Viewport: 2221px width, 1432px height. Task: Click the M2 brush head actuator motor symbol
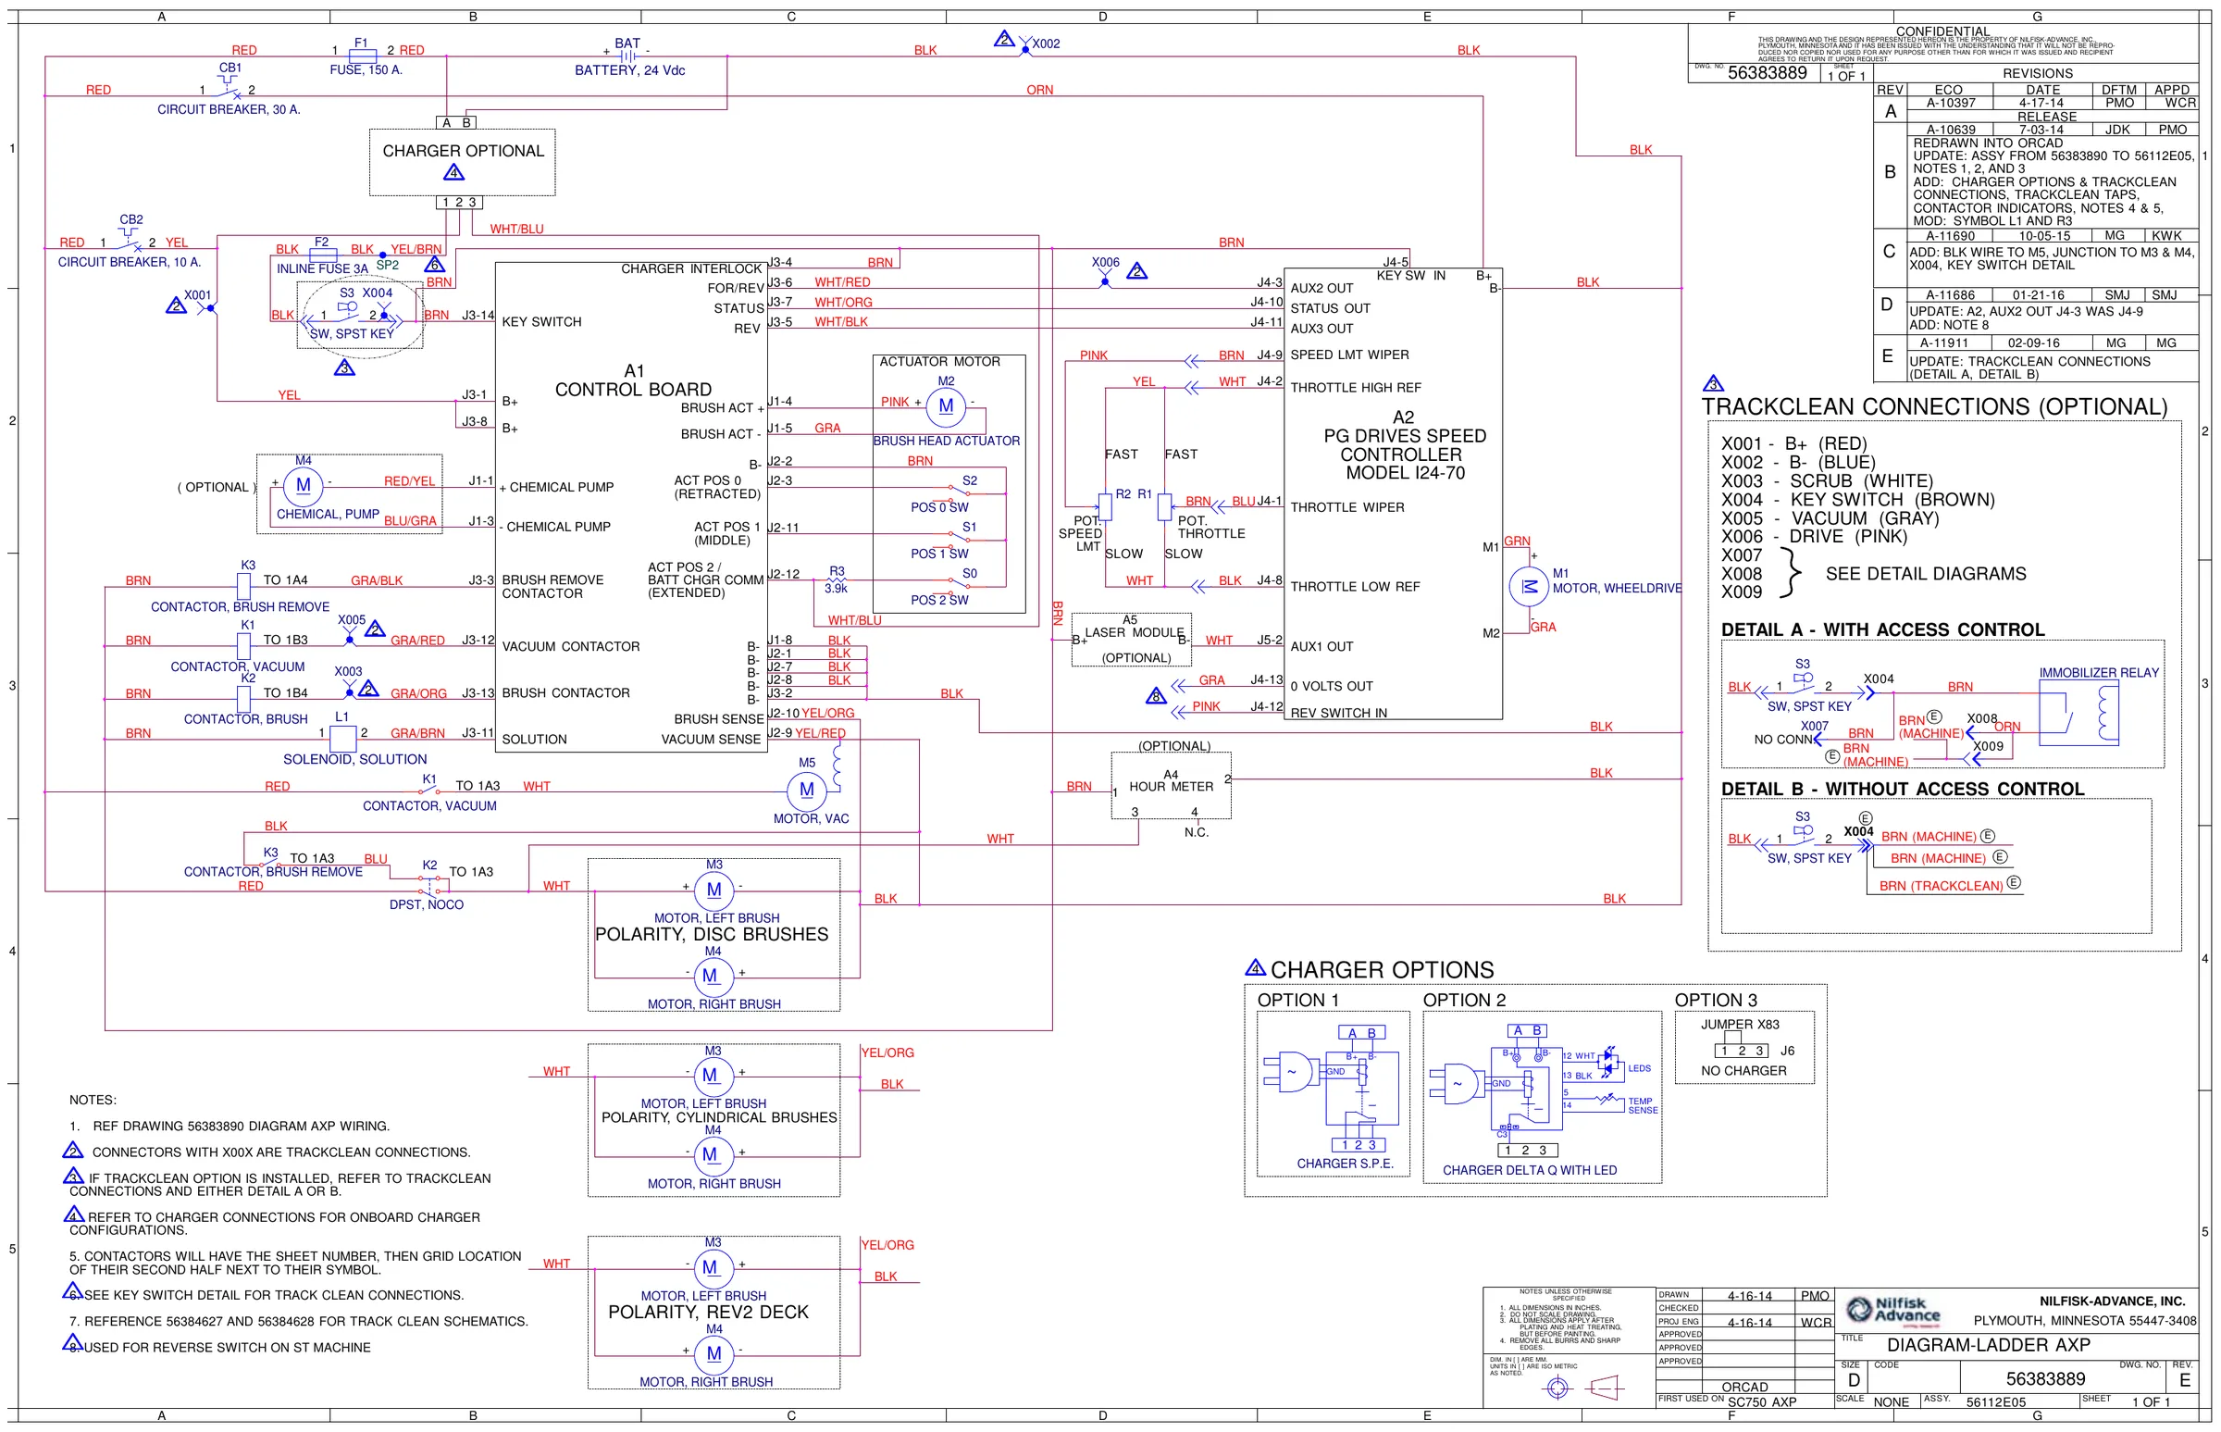pos(946,406)
